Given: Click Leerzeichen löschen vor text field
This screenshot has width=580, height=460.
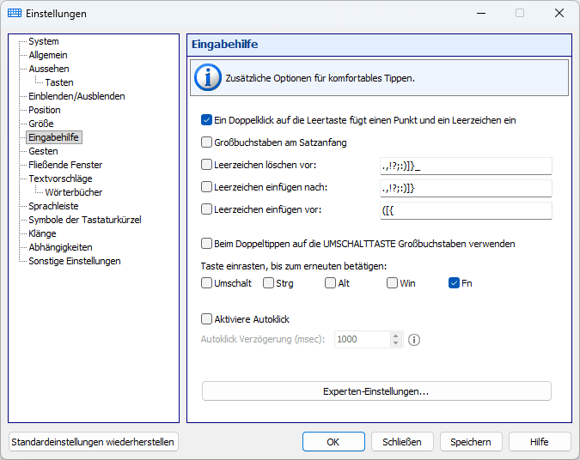Looking at the screenshot, I should pyautogui.click(x=466, y=166).
